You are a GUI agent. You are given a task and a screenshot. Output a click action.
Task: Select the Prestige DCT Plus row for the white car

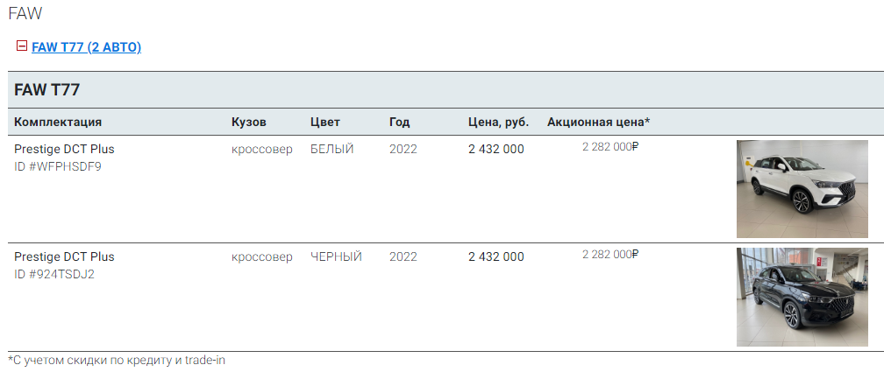(446, 189)
